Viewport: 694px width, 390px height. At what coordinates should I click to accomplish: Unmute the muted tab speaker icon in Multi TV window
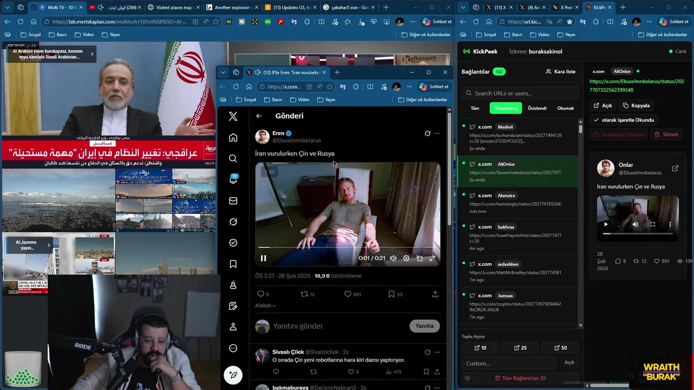coord(100,8)
